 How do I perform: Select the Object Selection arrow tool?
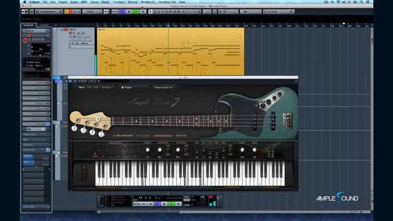point(150,12)
